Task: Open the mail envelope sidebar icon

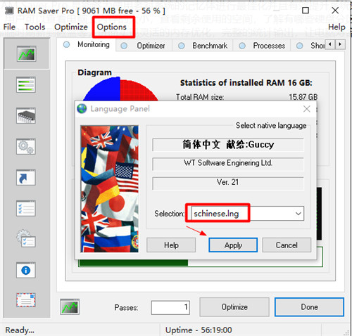Action: (x=26, y=300)
